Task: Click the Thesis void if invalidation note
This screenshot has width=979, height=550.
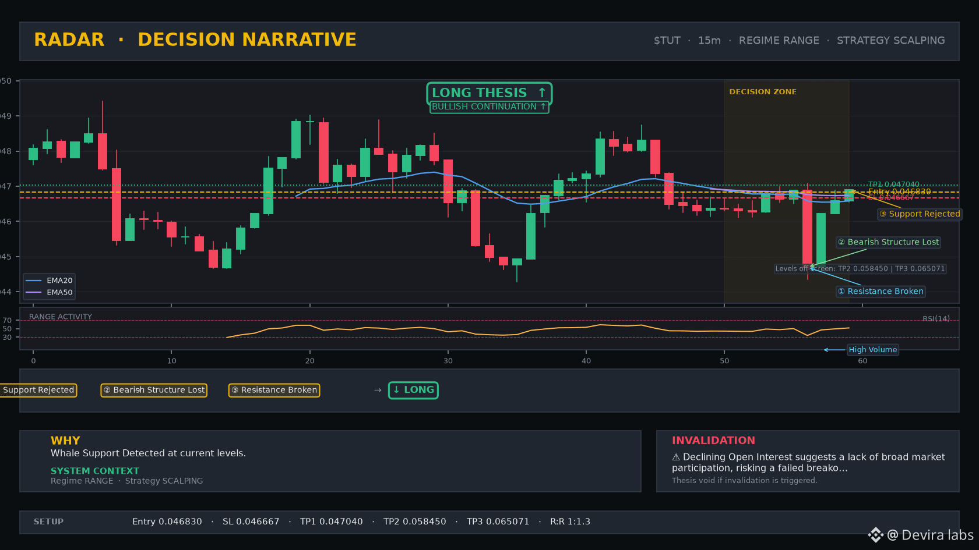Action: (744, 481)
